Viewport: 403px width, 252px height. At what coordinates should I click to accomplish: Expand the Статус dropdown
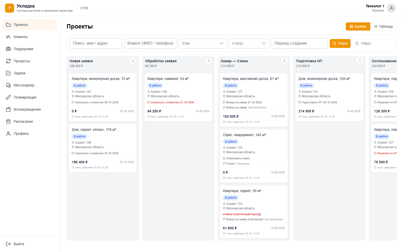pos(249,43)
